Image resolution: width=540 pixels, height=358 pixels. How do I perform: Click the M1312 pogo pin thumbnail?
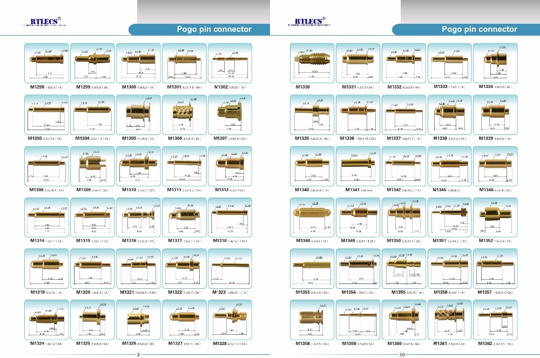231,165
